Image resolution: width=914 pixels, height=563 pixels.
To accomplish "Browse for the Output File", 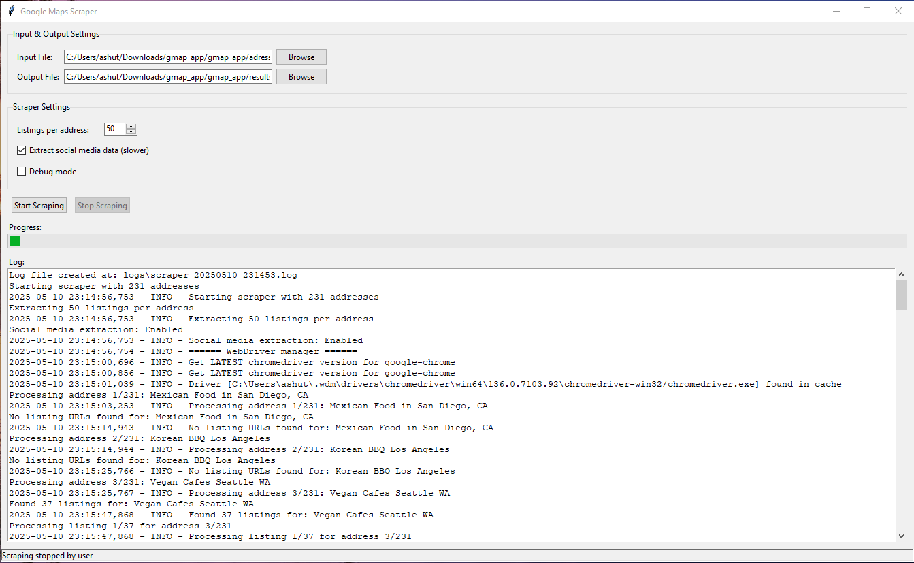I will [x=301, y=77].
